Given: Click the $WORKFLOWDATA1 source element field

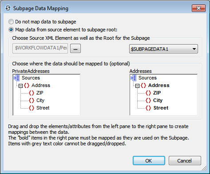Looking at the screenshot, I should click(40, 48).
